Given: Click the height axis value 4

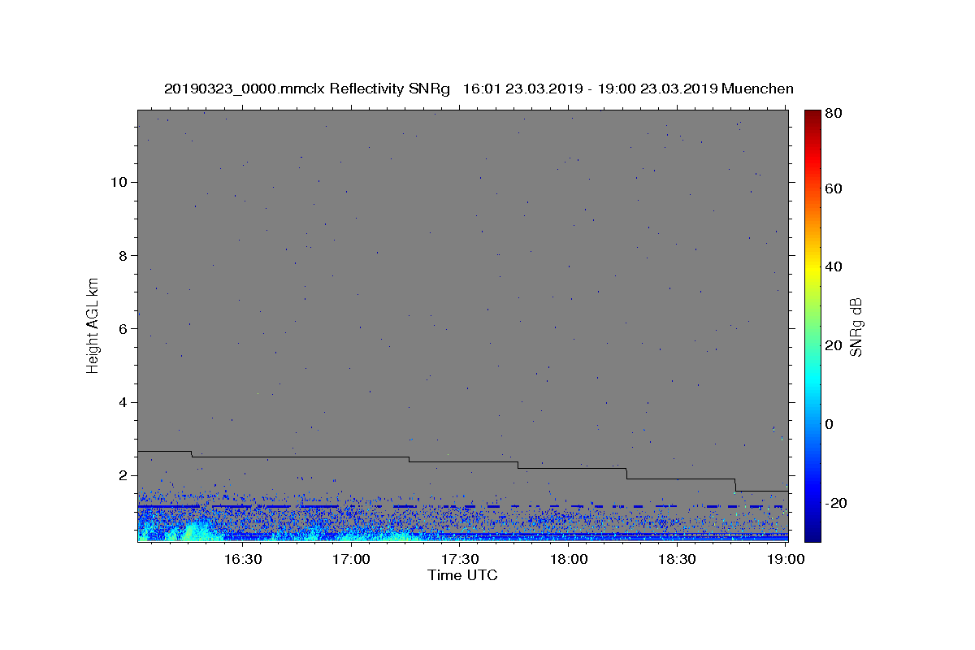Looking at the screenshot, I should [x=123, y=402].
